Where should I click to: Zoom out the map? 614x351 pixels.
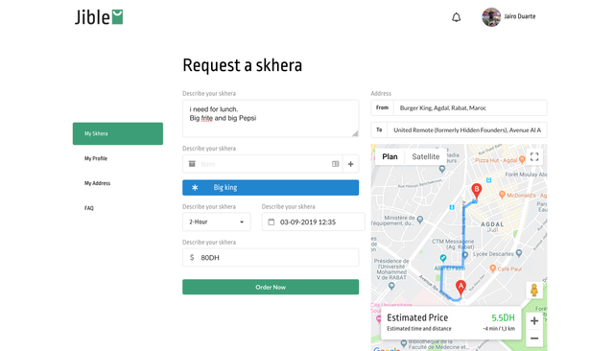pos(534,339)
